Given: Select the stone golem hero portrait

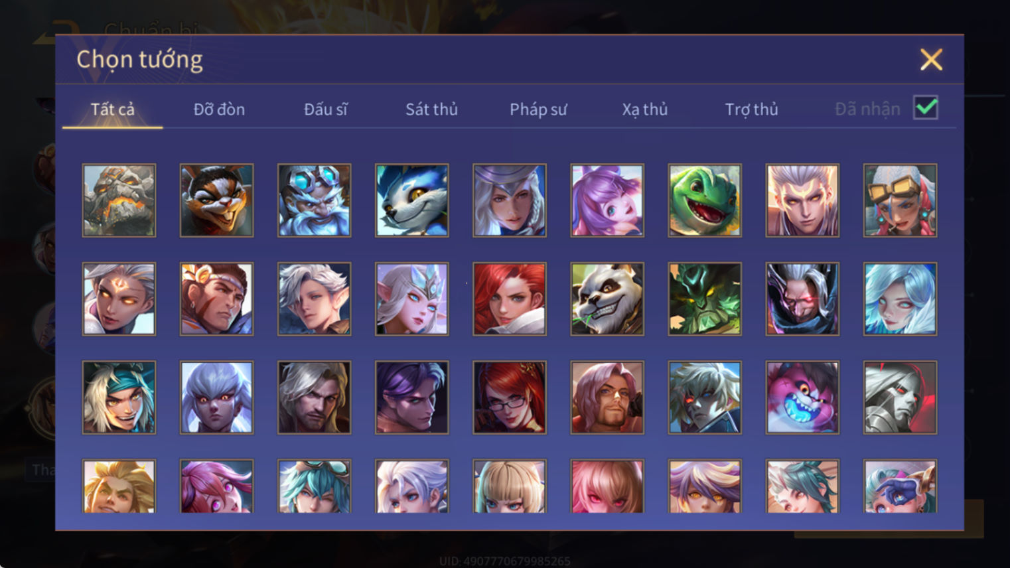Looking at the screenshot, I should tap(119, 200).
